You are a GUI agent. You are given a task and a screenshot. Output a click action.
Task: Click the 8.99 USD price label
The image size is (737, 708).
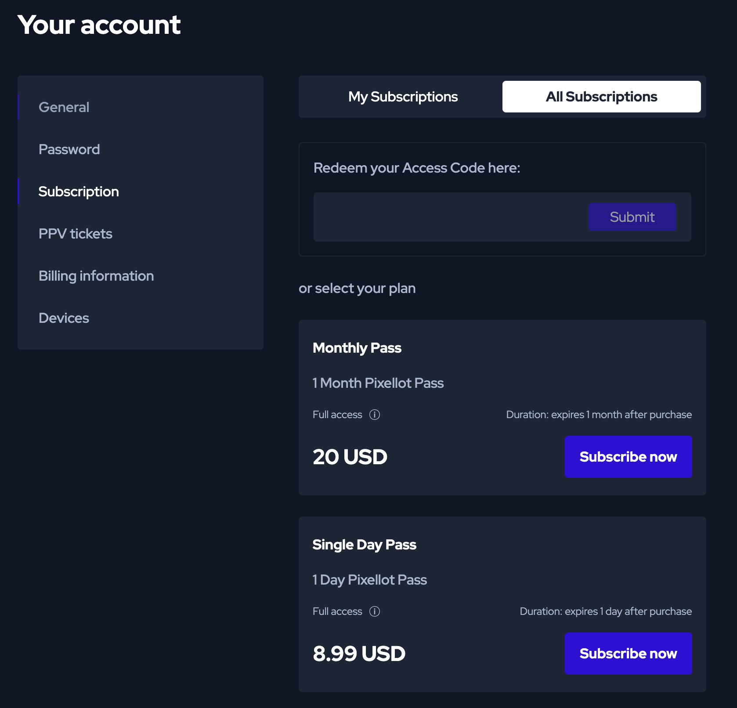tap(359, 654)
